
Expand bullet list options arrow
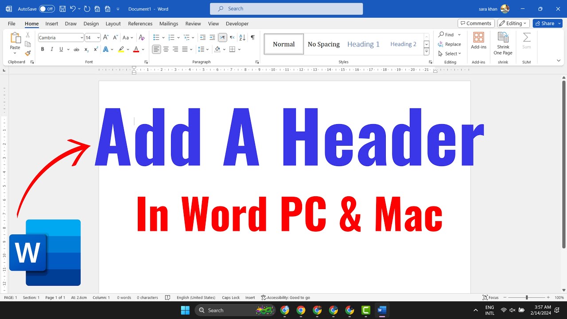point(163,38)
